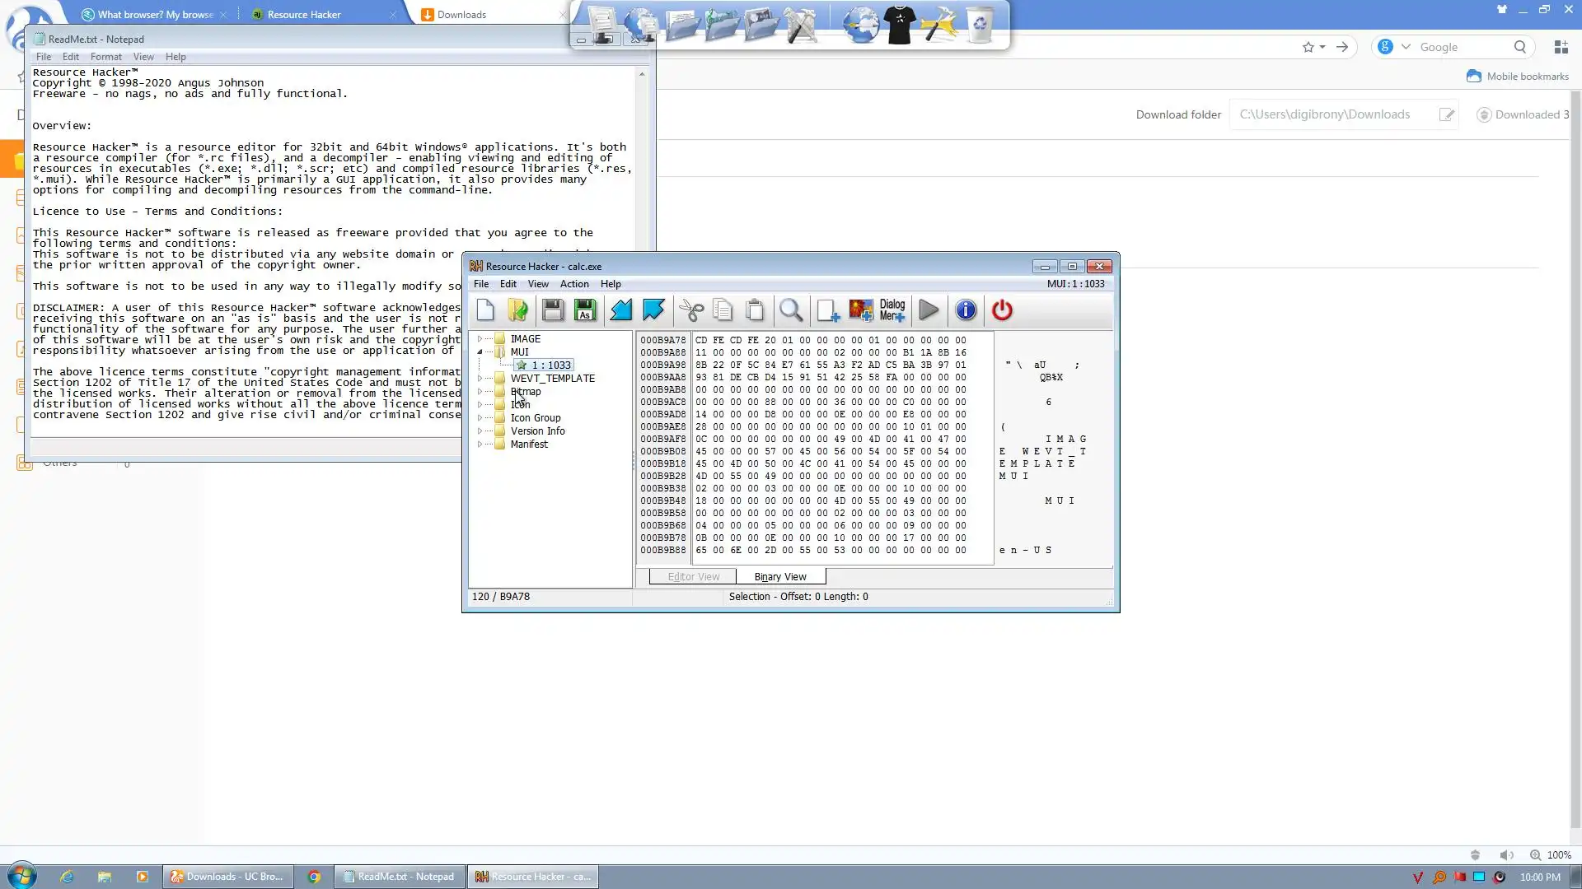
Task: Click the red power Exit icon
Action: (x=1002, y=310)
